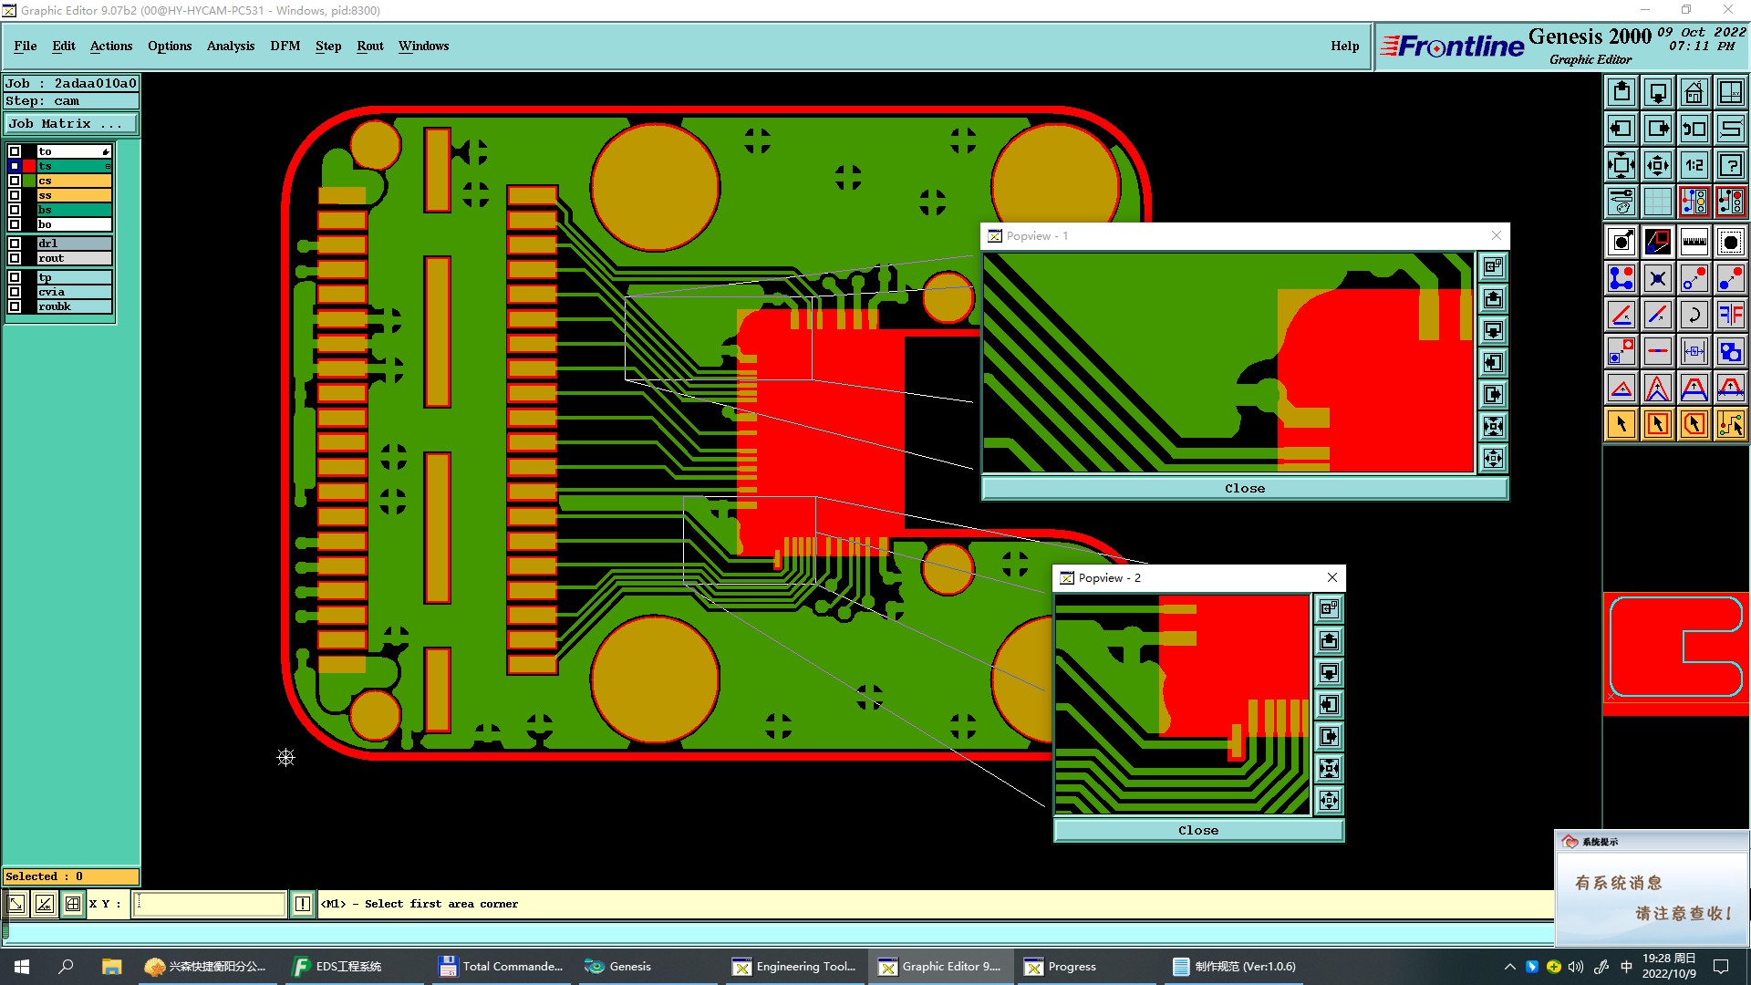Open the Analysis menu
1751x985 pixels.
coord(230,46)
